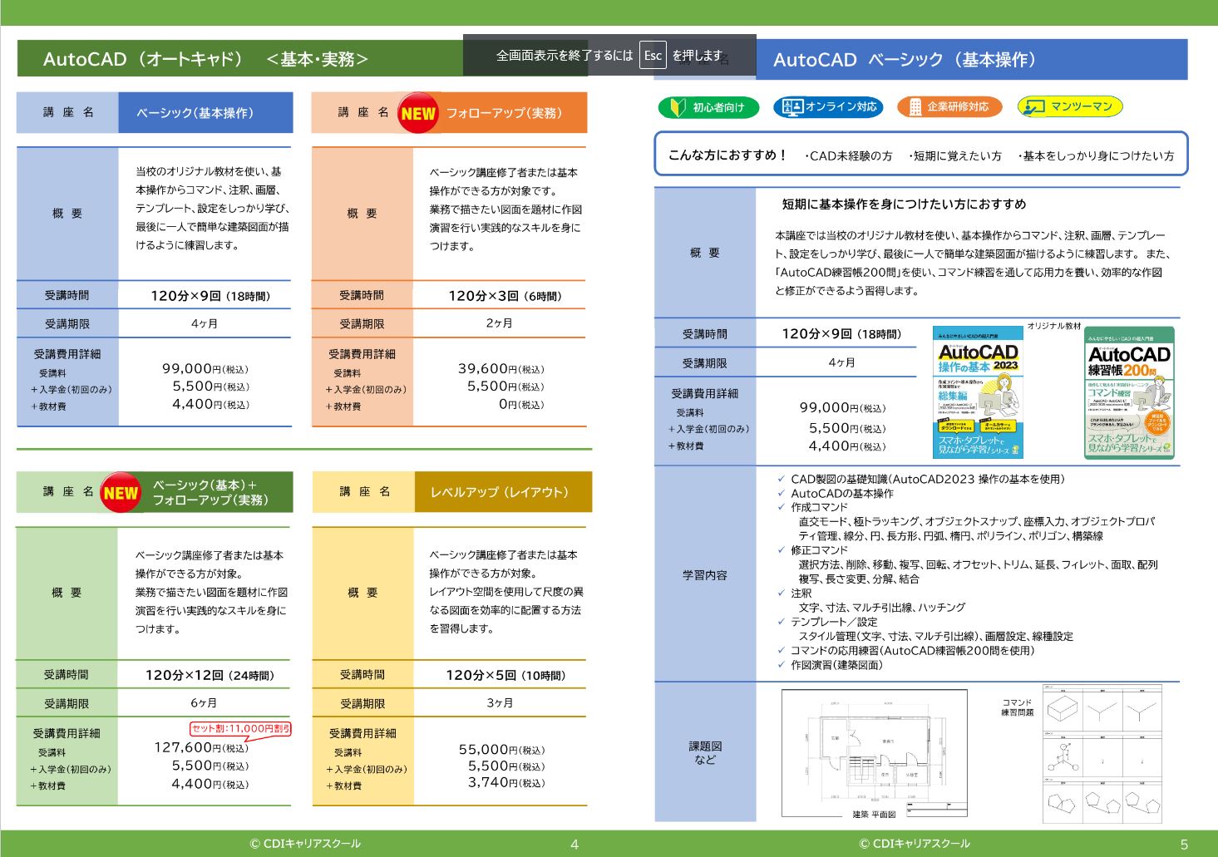The width and height of the screenshot is (1218, 857).
Task: Click the NEW badge beside ベーシック(基本)+フォローアップ
Action: tap(121, 493)
